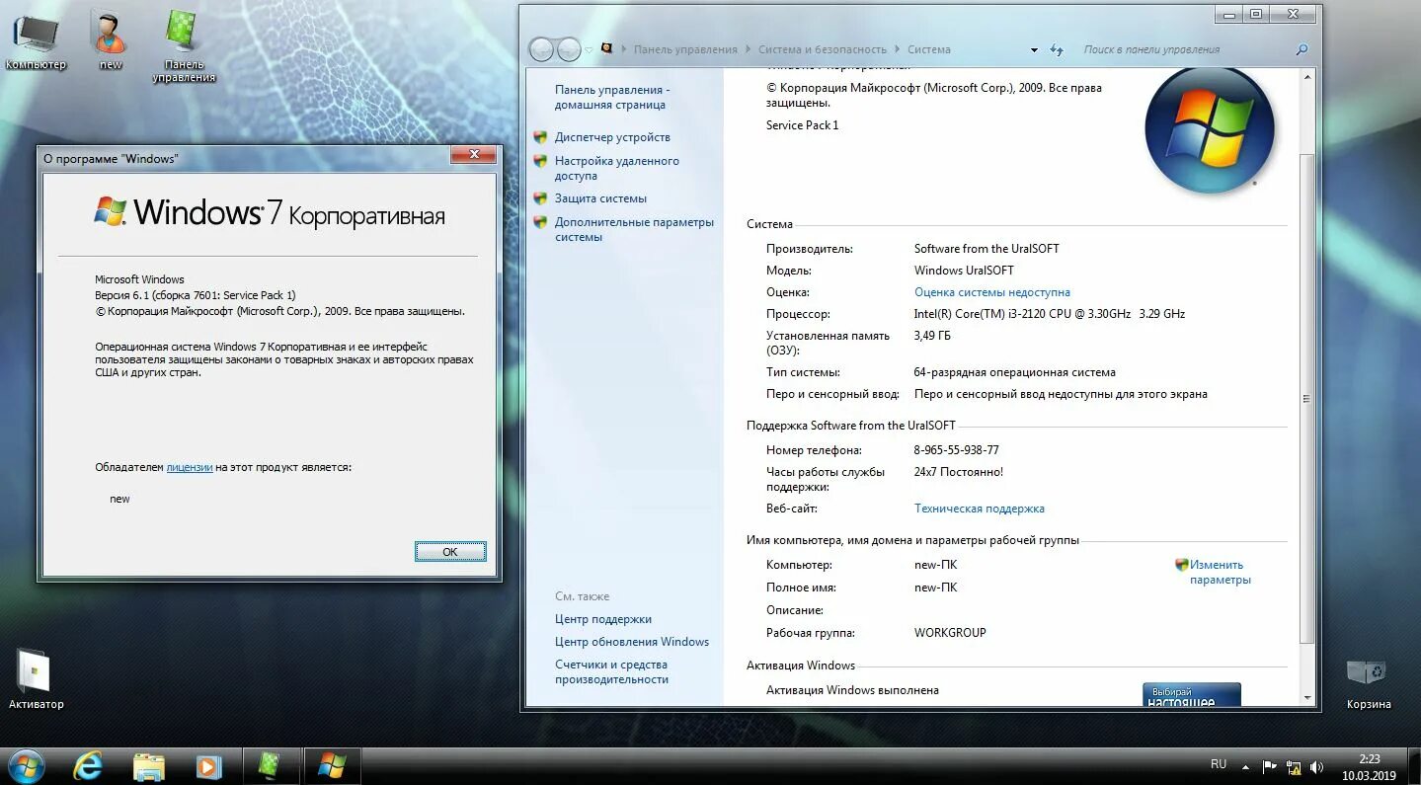Open Диспетчер устройств link

click(x=612, y=137)
